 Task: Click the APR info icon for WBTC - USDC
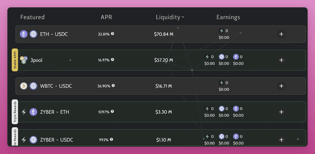tap(113, 86)
